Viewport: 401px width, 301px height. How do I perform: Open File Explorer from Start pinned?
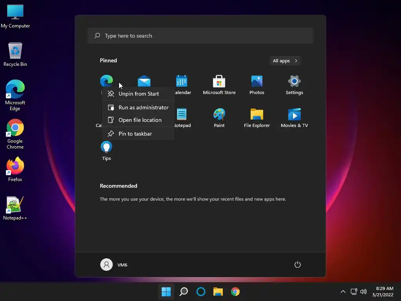257,118
